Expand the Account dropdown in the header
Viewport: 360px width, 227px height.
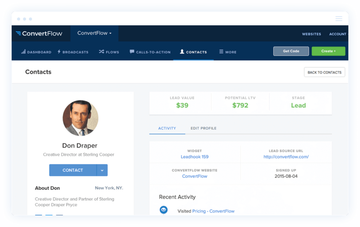tap(338, 34)
